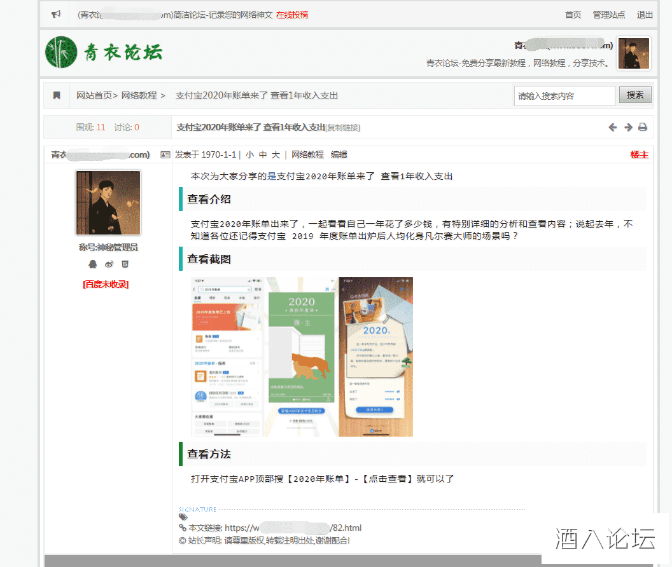Open the Alipay bill screenshots image
This screenshot has width=672, height=567.
point(302,357)
